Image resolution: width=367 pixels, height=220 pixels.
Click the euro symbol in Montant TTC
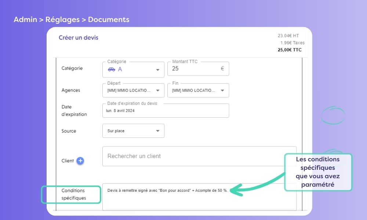tap(222, 69)
